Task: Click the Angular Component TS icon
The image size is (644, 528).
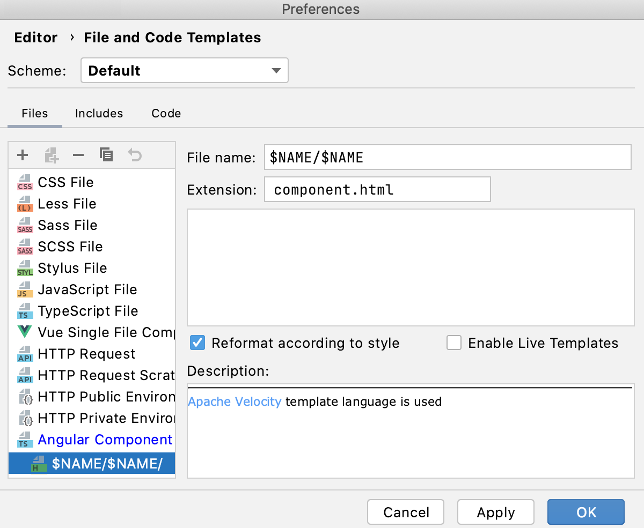Action: coord(25,440)
